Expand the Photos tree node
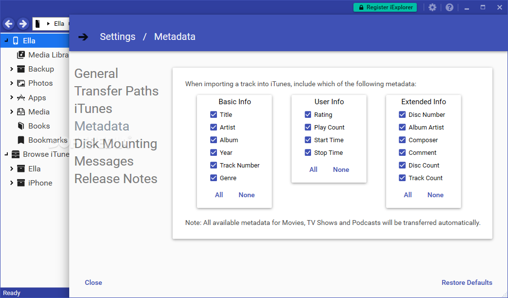Viewport: 508px width, 298px height. [12, 83]
